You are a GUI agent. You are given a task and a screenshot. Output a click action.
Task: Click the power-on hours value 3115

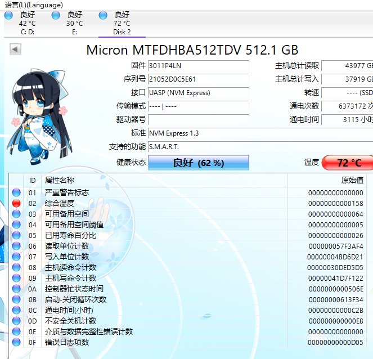[x=347, y=120]
